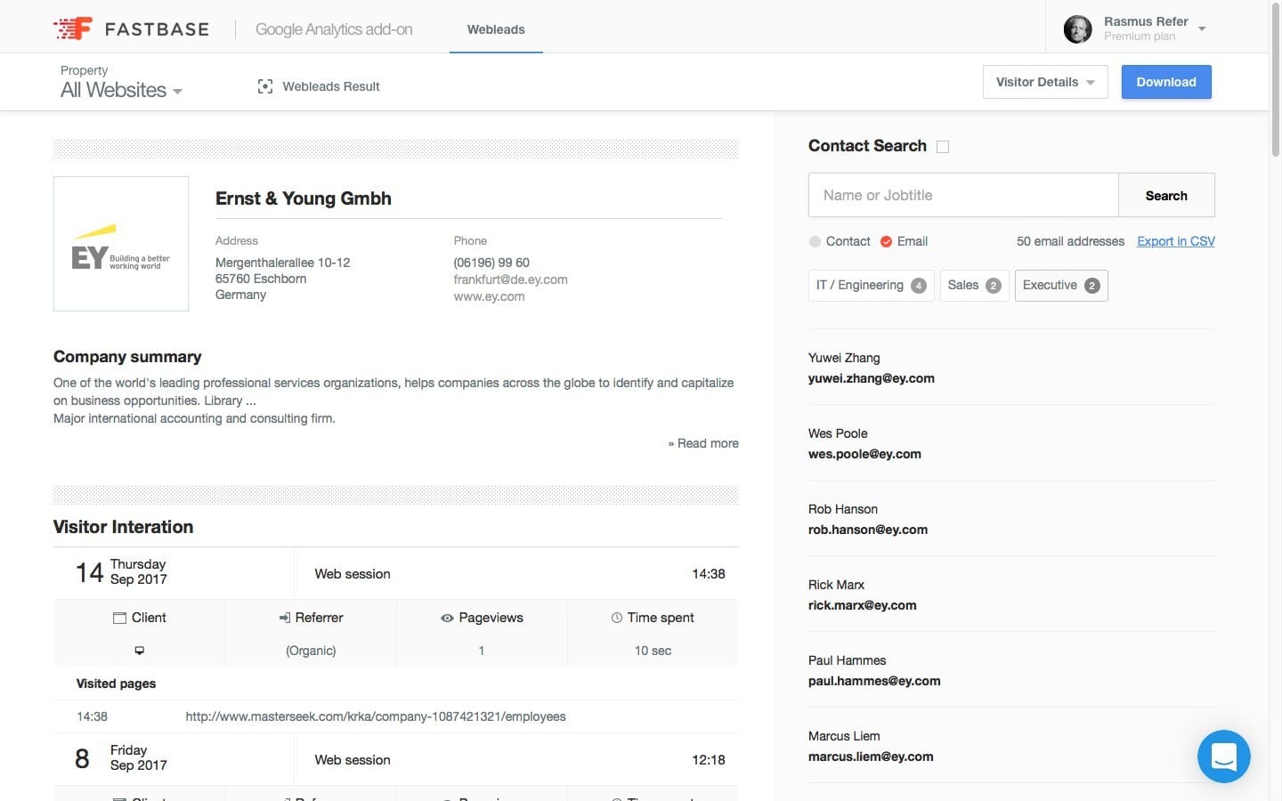Click the 50 email addresses count

tap(1070, 241)
